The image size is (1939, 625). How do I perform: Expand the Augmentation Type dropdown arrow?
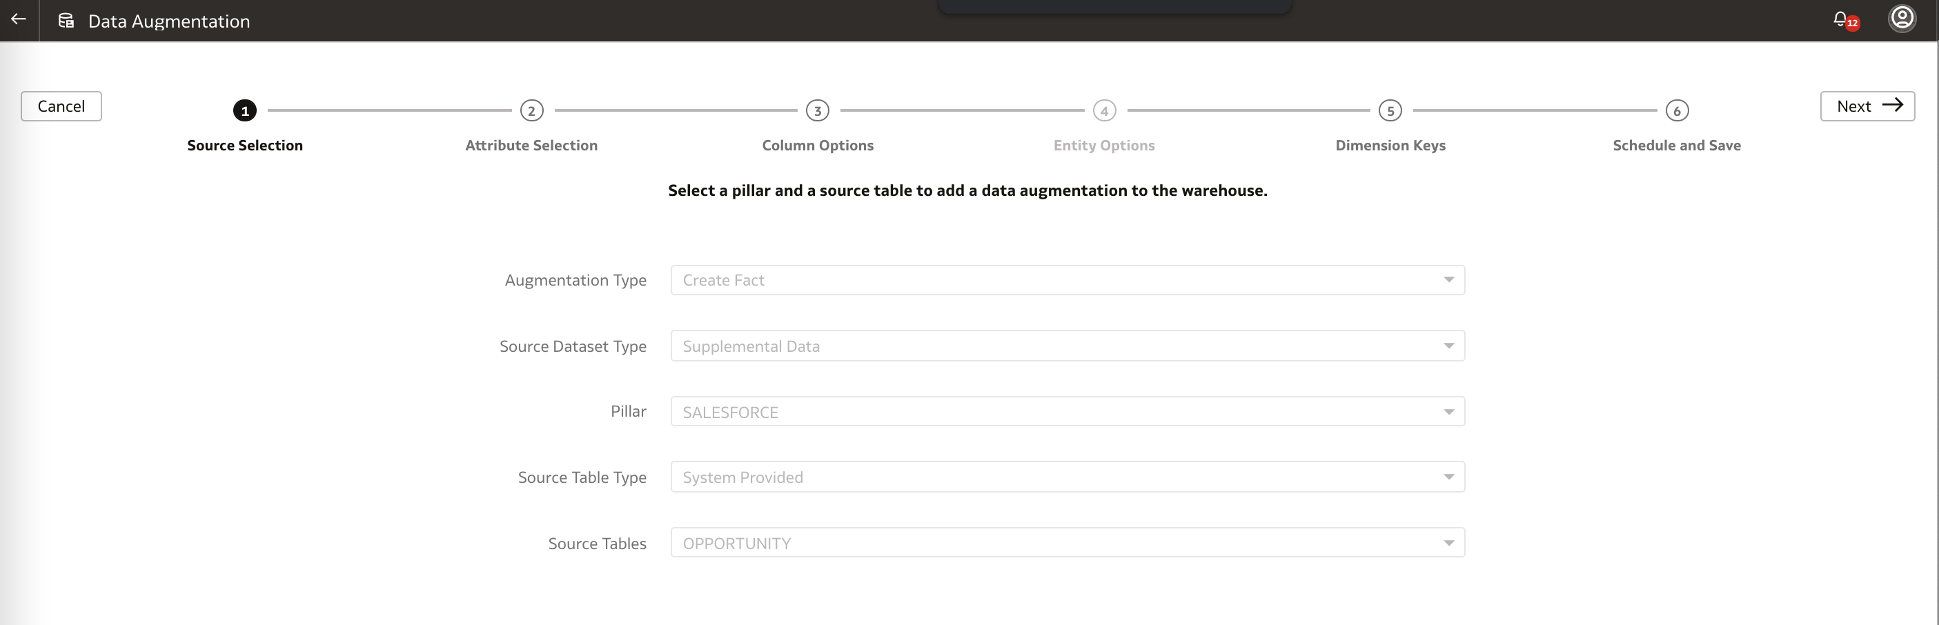click(x=1448, y=280)
